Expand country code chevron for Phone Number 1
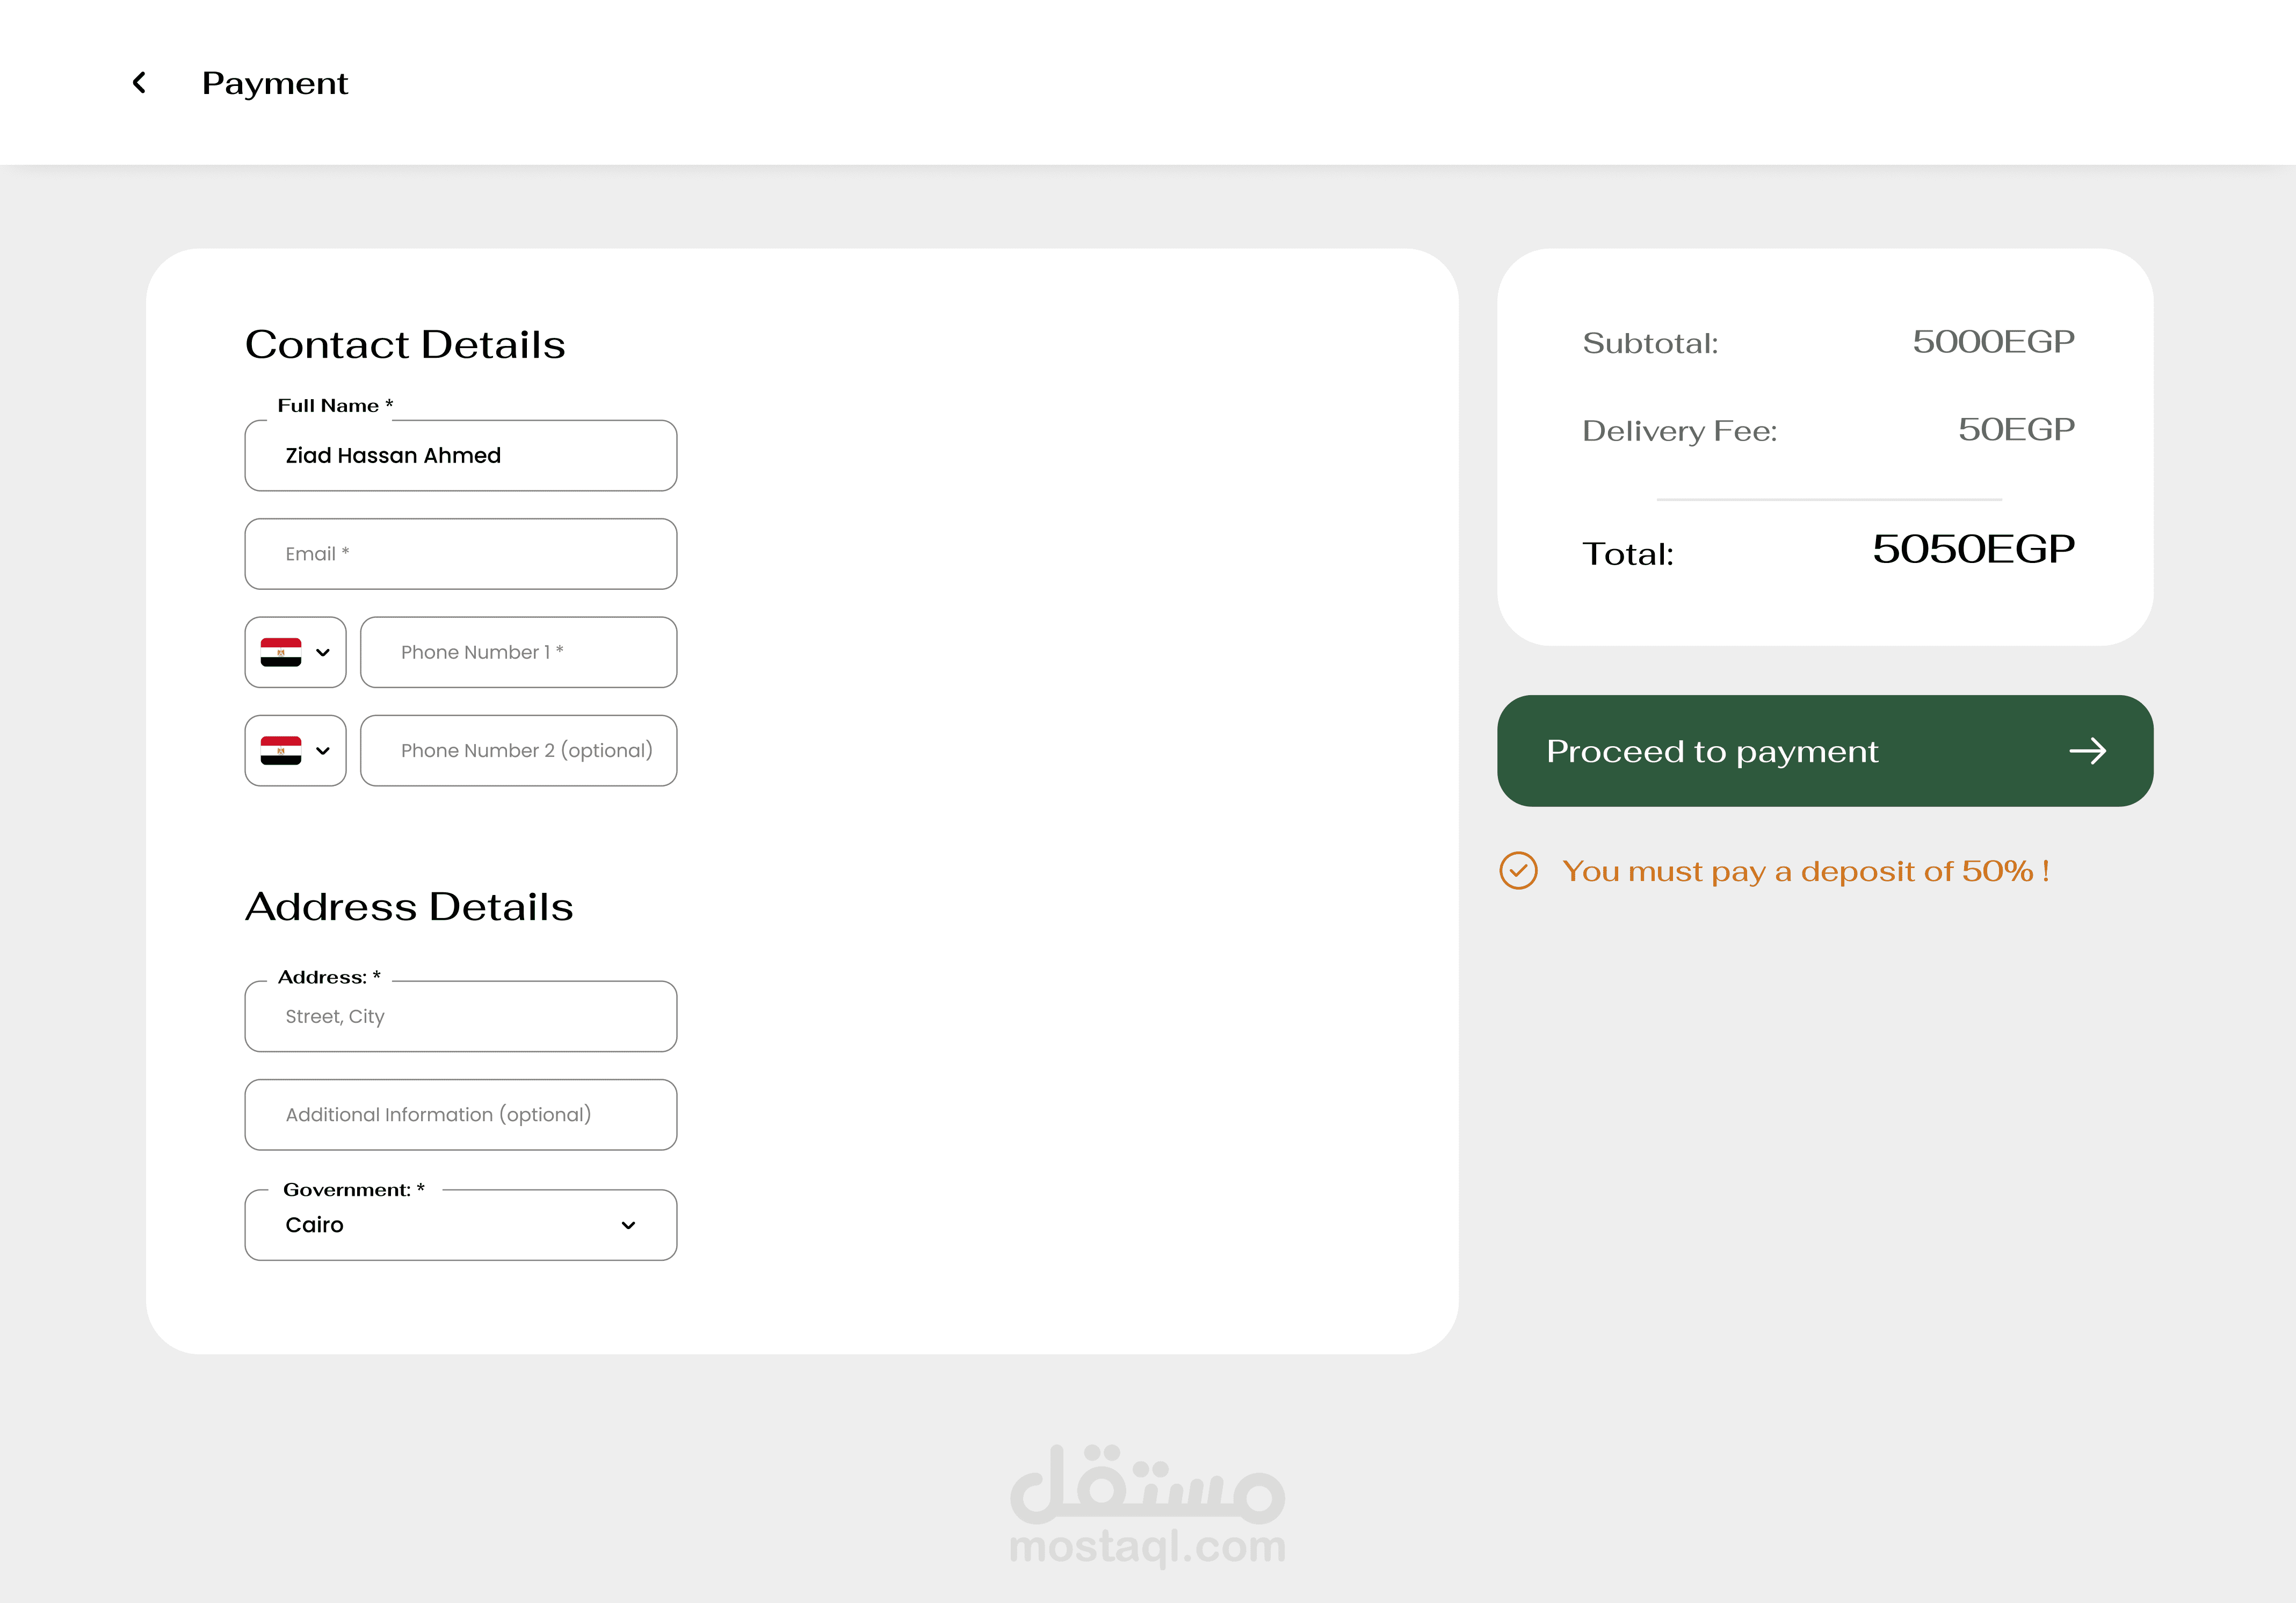Viewport: 2296px width, 1603px height. [323, 653]
